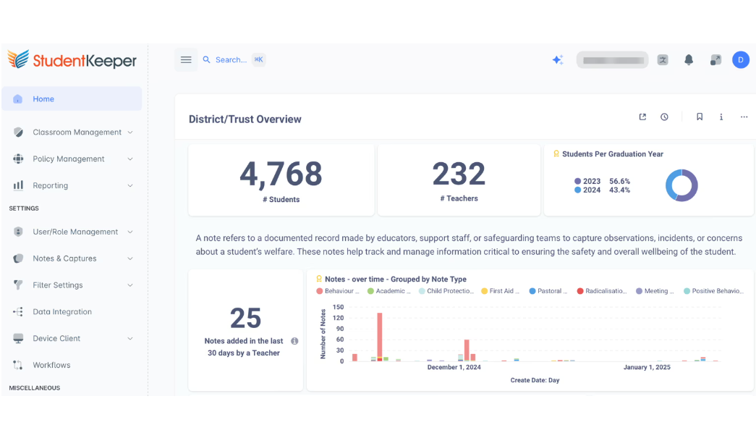Viewport: 756px width, 425px height.
Task: Click the Students Per Graduation Year donut chart
Action: click(681, 185)
